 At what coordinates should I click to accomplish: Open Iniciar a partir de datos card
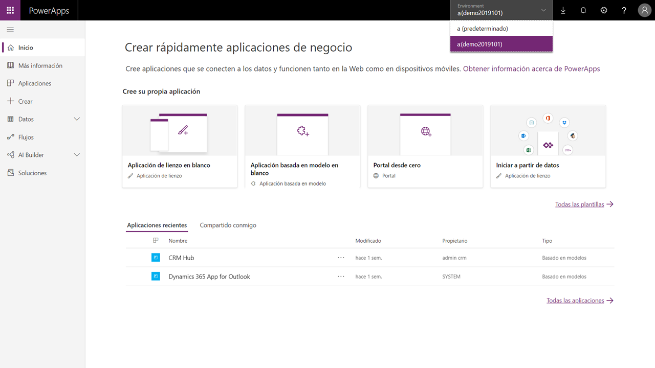(x=548, y=147)
